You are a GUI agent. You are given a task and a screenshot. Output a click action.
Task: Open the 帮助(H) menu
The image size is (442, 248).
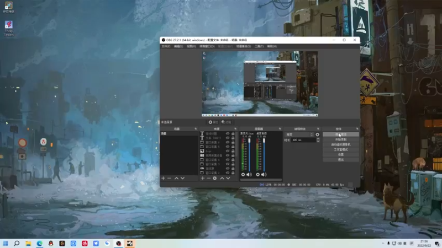point(272,46)
